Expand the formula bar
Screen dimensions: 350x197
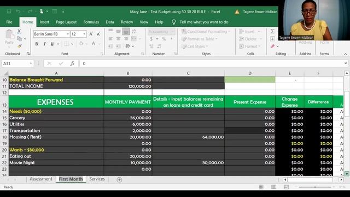[346, 63]
